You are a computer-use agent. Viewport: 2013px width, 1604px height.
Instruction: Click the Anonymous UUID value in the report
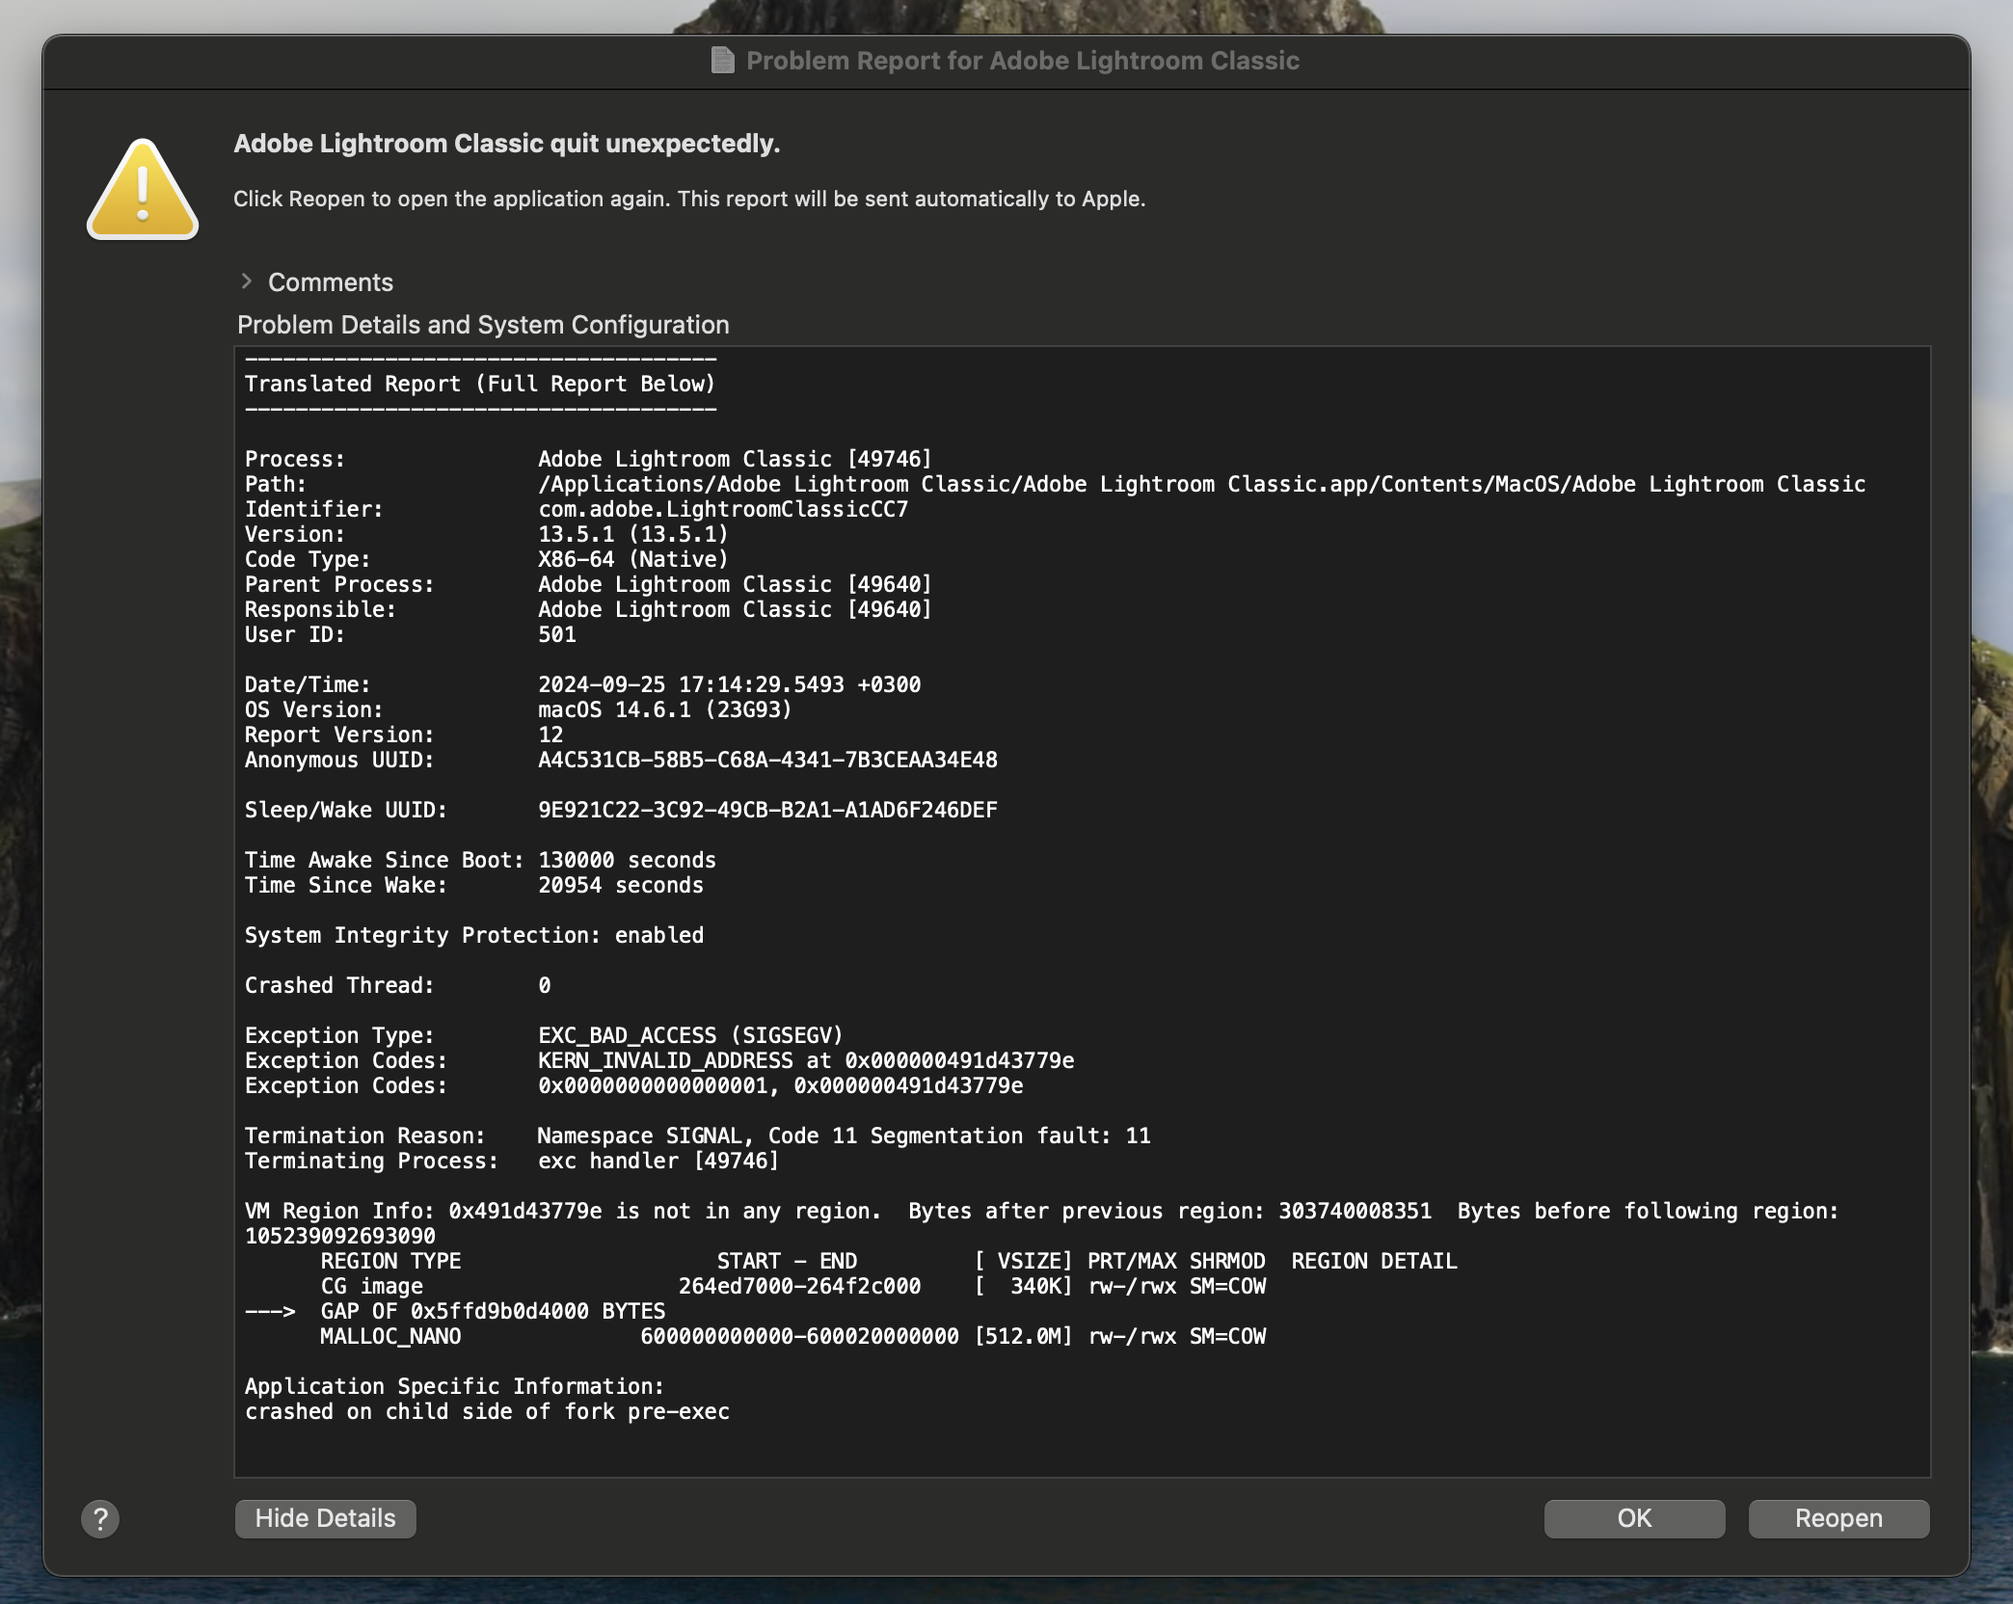click(767, 760)
